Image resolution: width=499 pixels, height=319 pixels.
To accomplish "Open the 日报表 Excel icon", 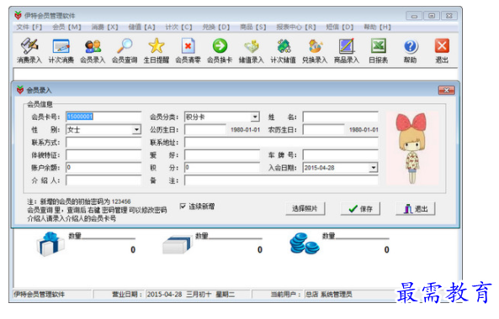I will tap(379, 50).
